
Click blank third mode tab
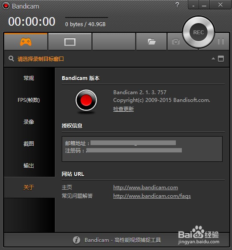114,42
